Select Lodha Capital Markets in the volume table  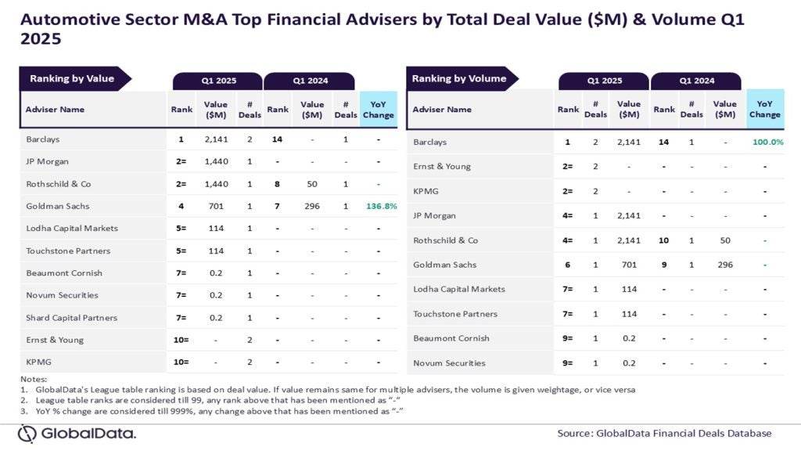458,289
